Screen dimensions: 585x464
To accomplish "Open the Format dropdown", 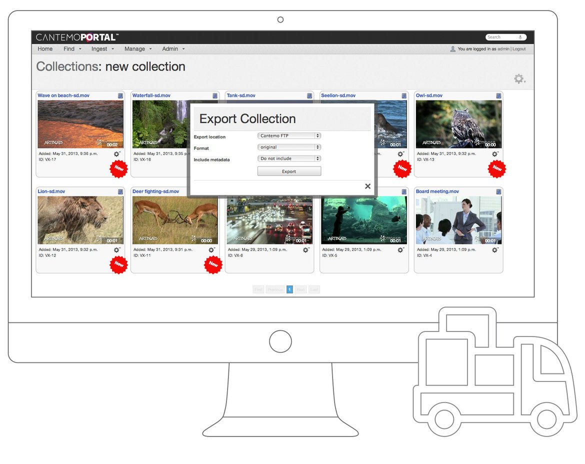I will [x=289, y=147].
